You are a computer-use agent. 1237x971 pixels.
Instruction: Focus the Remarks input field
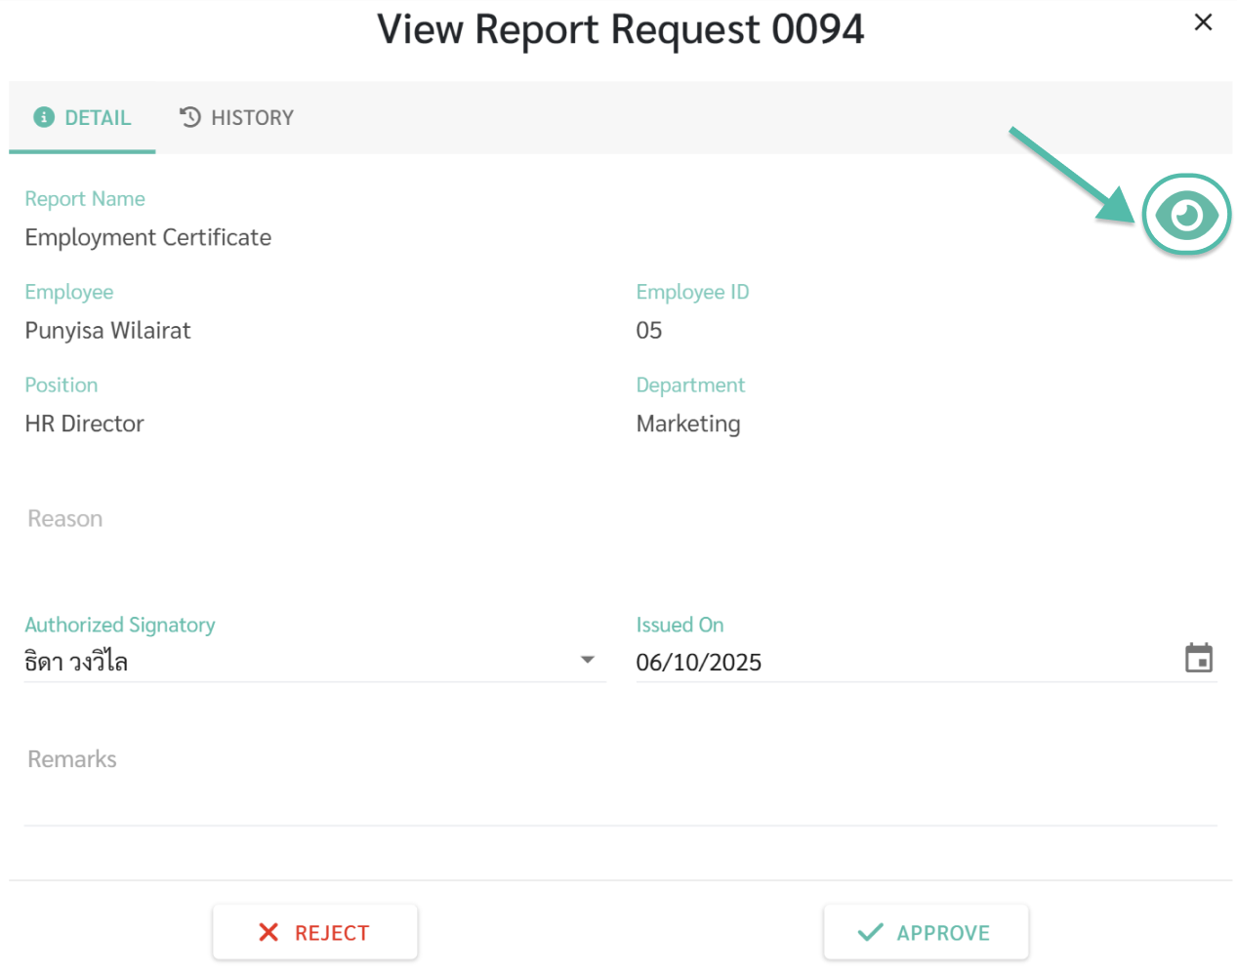pos(620,771)
